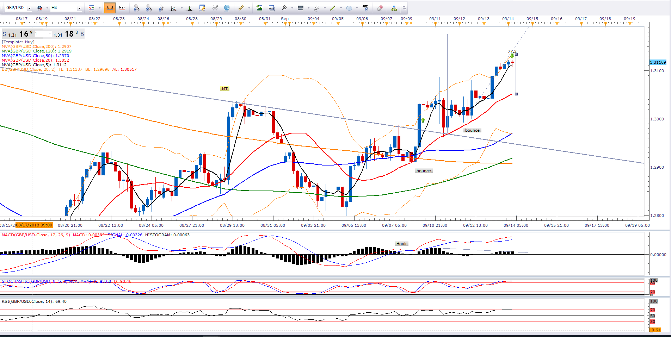
Task: Click the B buy price button
Action: pyautogui.click(x=82, y=34)
